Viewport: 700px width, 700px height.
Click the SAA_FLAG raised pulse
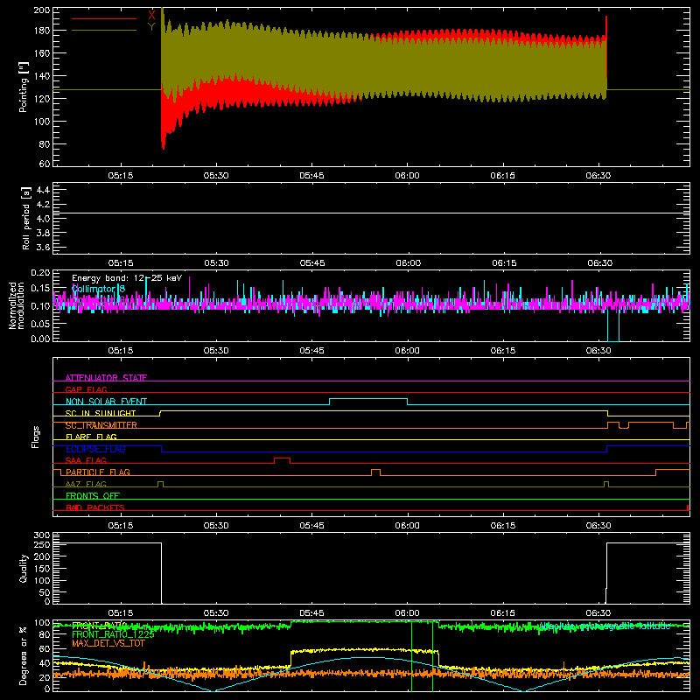[282, 458]
